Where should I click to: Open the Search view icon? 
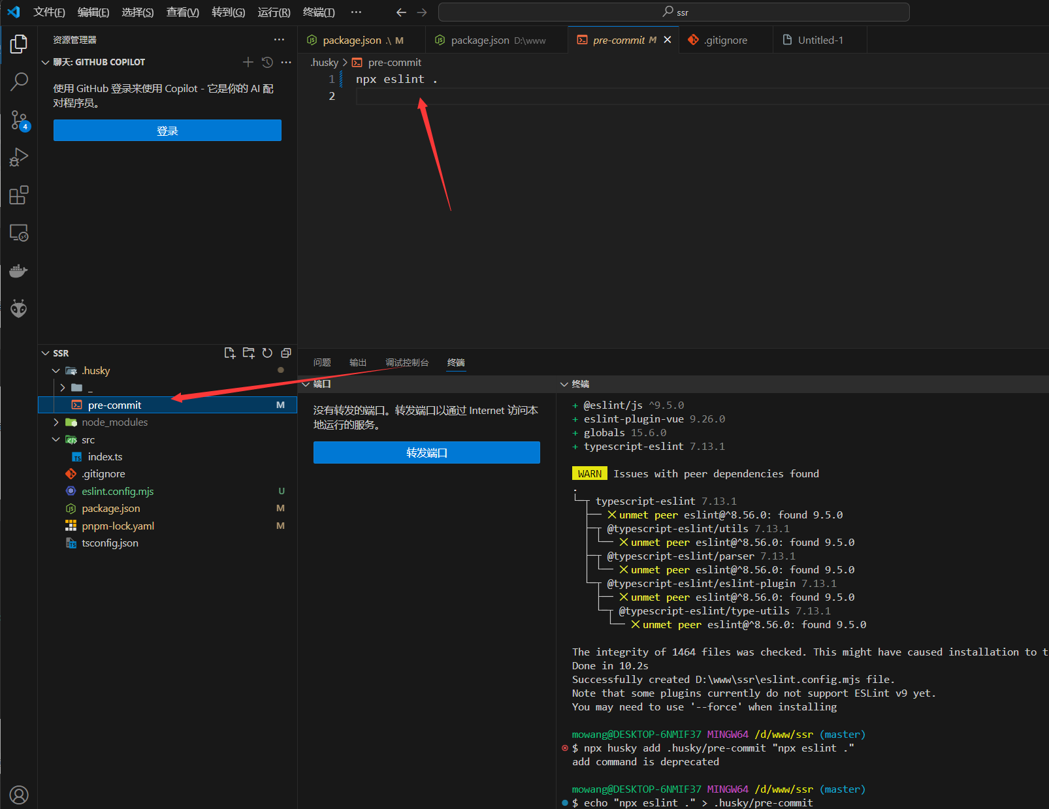[19, 82]
